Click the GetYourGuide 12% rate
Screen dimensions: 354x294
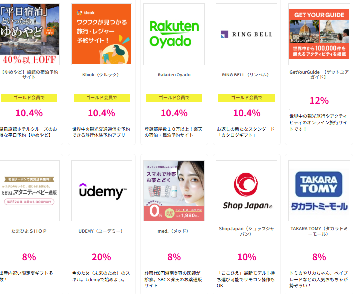[x=319, y=100]
